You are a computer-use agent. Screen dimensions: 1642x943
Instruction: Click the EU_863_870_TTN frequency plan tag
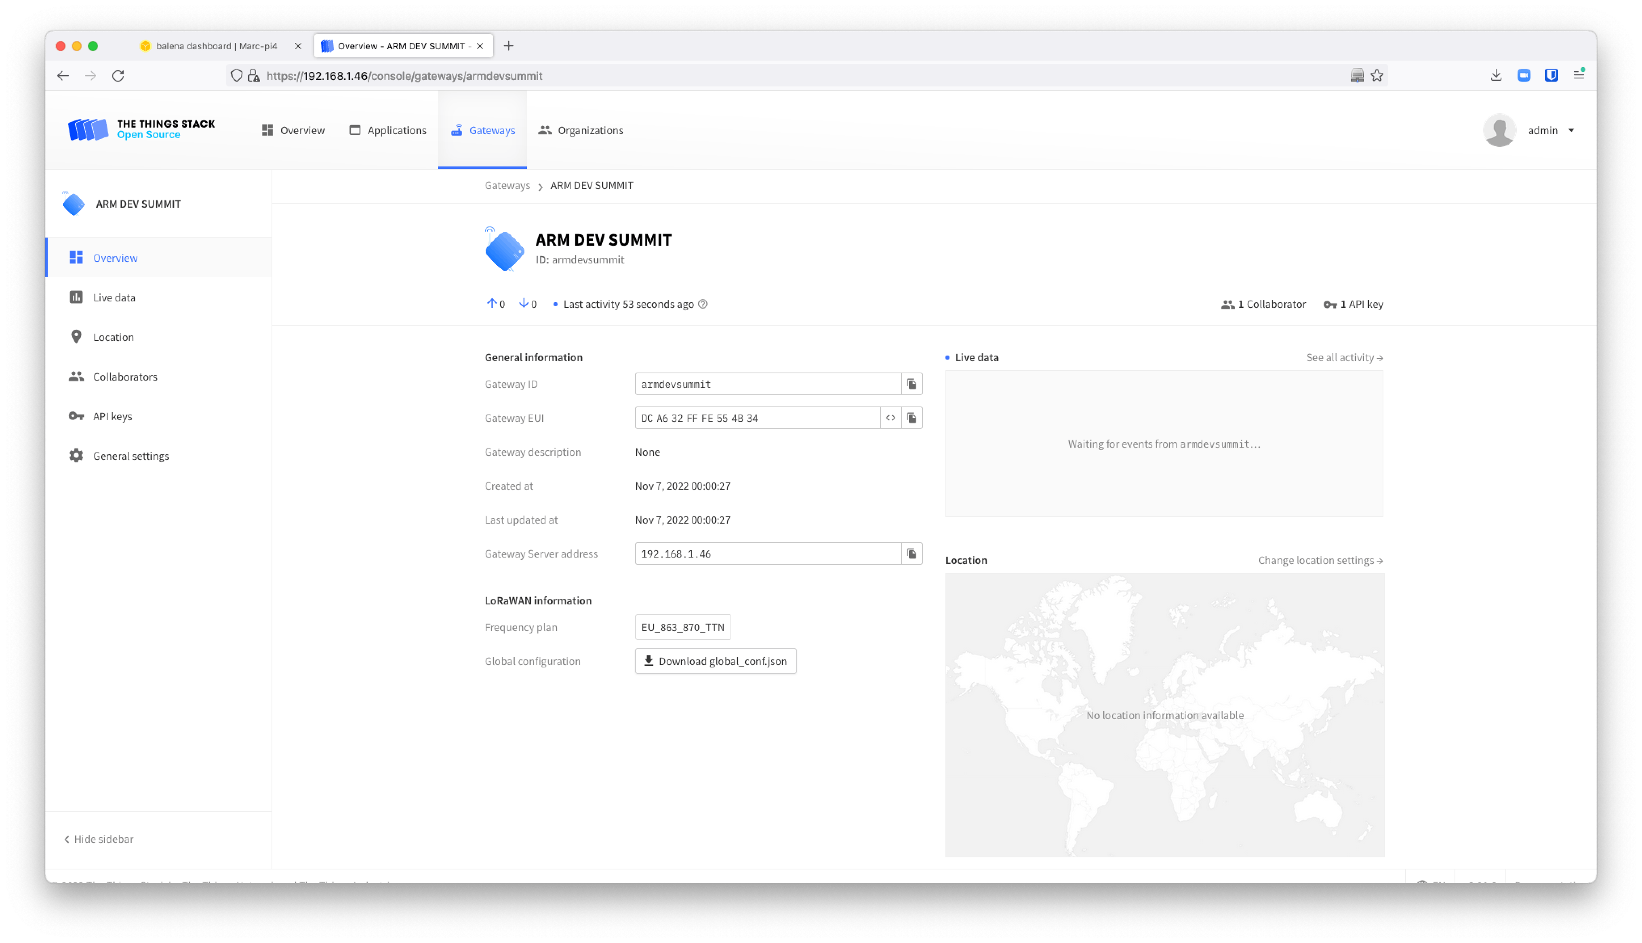tap(682, 627)
